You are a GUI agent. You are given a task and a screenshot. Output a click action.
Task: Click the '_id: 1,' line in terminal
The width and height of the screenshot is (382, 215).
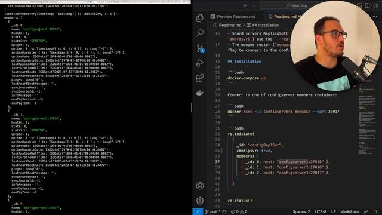17,115
